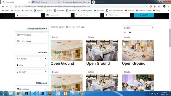Click the browser back arrow
171x96 pixels.
3,6
